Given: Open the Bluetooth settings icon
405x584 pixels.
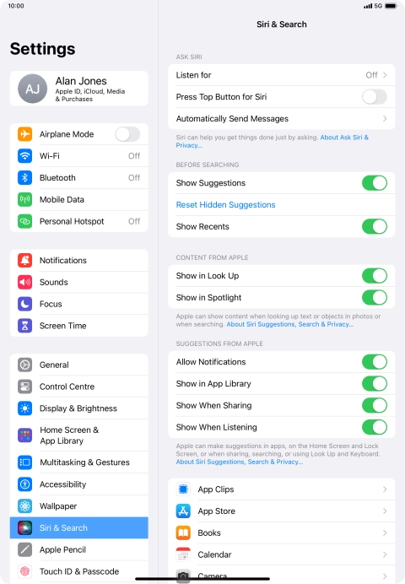Looking at the screenshot, I should (x=25, y=178).
